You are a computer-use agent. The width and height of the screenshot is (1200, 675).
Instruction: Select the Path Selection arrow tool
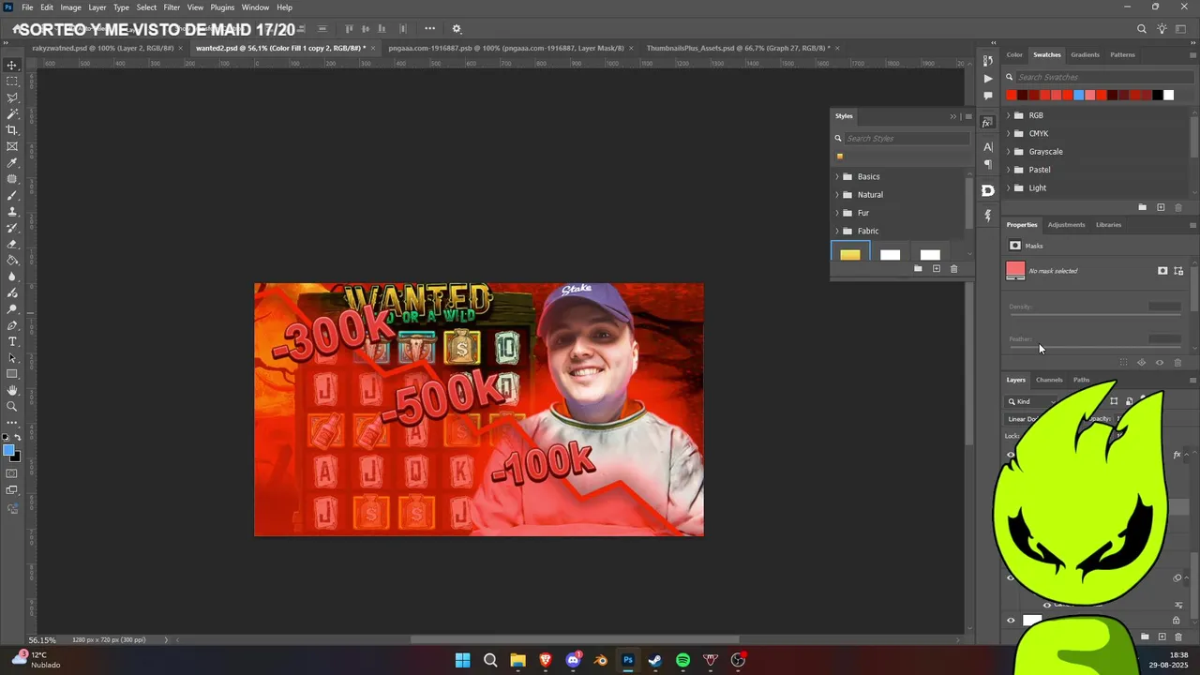tap(12, 358)
